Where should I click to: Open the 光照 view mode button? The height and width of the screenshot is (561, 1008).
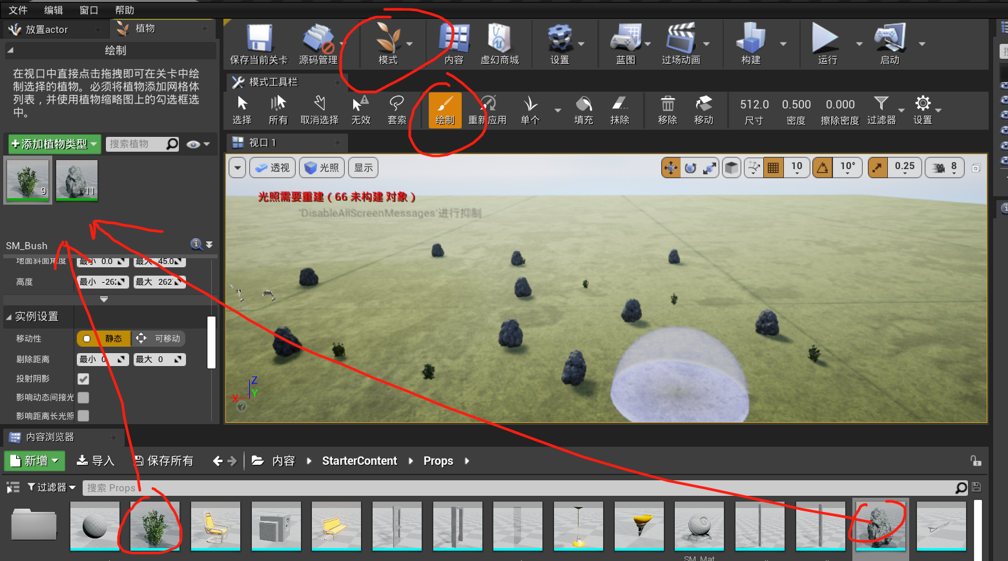[322, 168]
